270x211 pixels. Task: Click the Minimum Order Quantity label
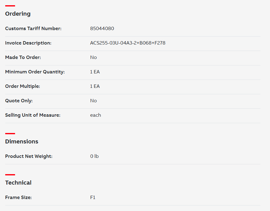35,72
